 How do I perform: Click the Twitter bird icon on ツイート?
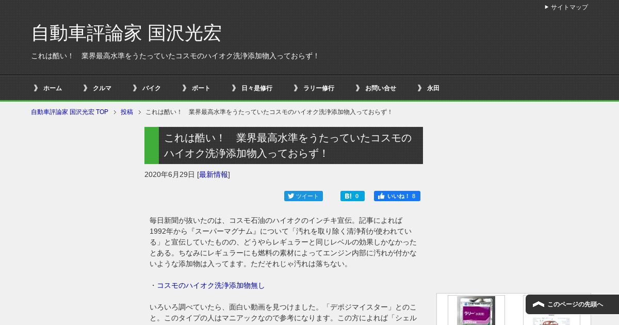(291, 196)
